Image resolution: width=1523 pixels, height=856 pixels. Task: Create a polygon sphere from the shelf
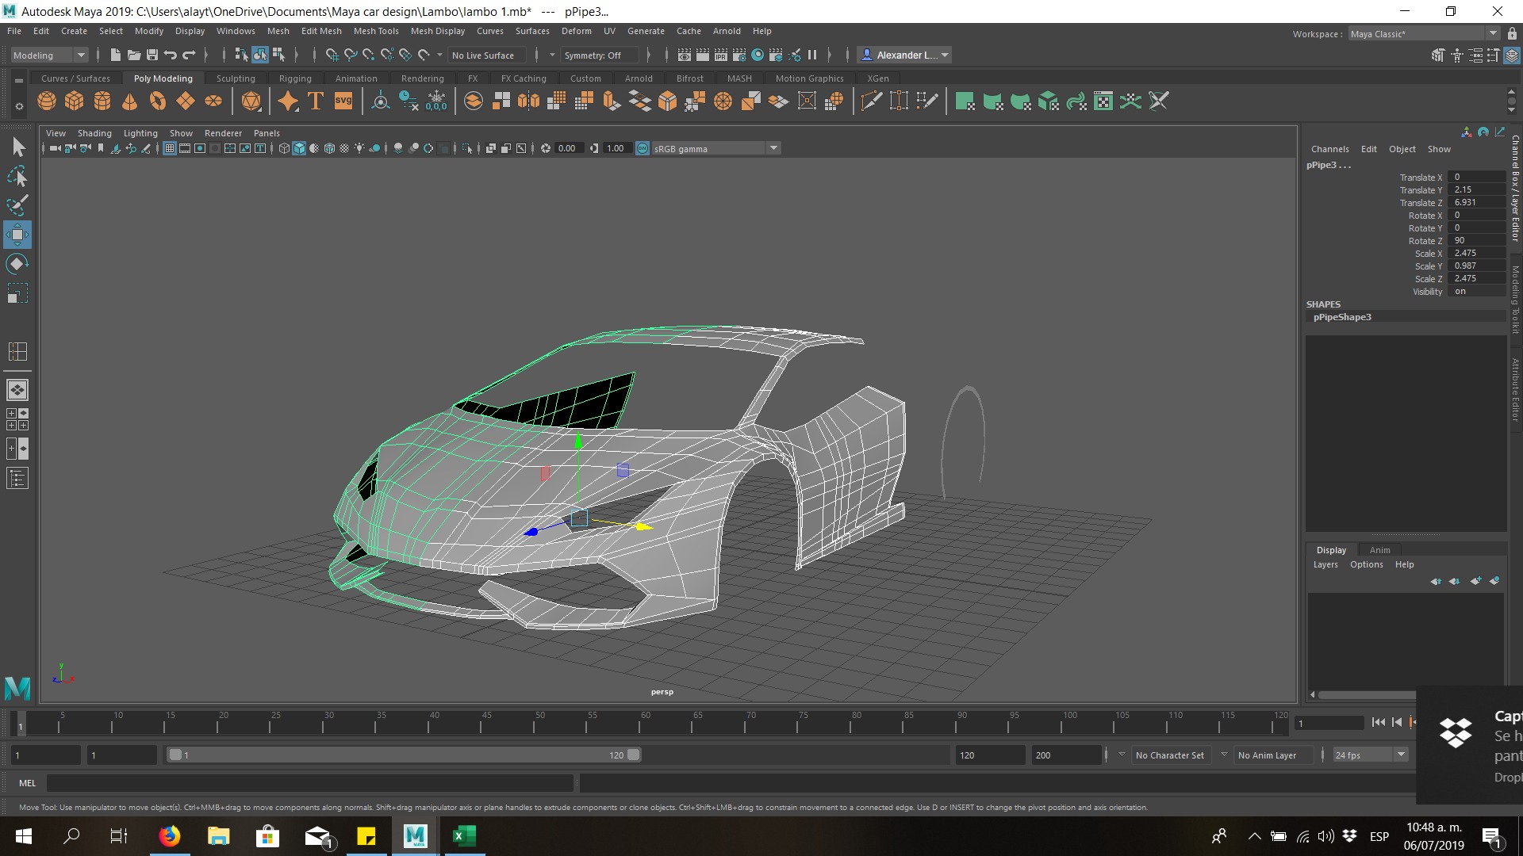point(47,101)
